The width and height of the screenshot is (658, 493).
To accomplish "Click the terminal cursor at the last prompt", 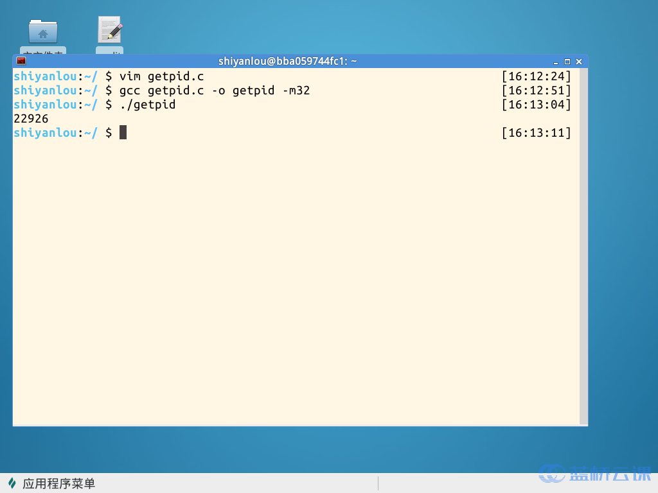I will [x=123, y=132].
